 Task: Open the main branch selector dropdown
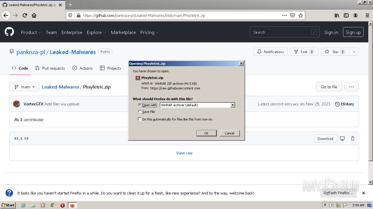(x=24, y=87)
